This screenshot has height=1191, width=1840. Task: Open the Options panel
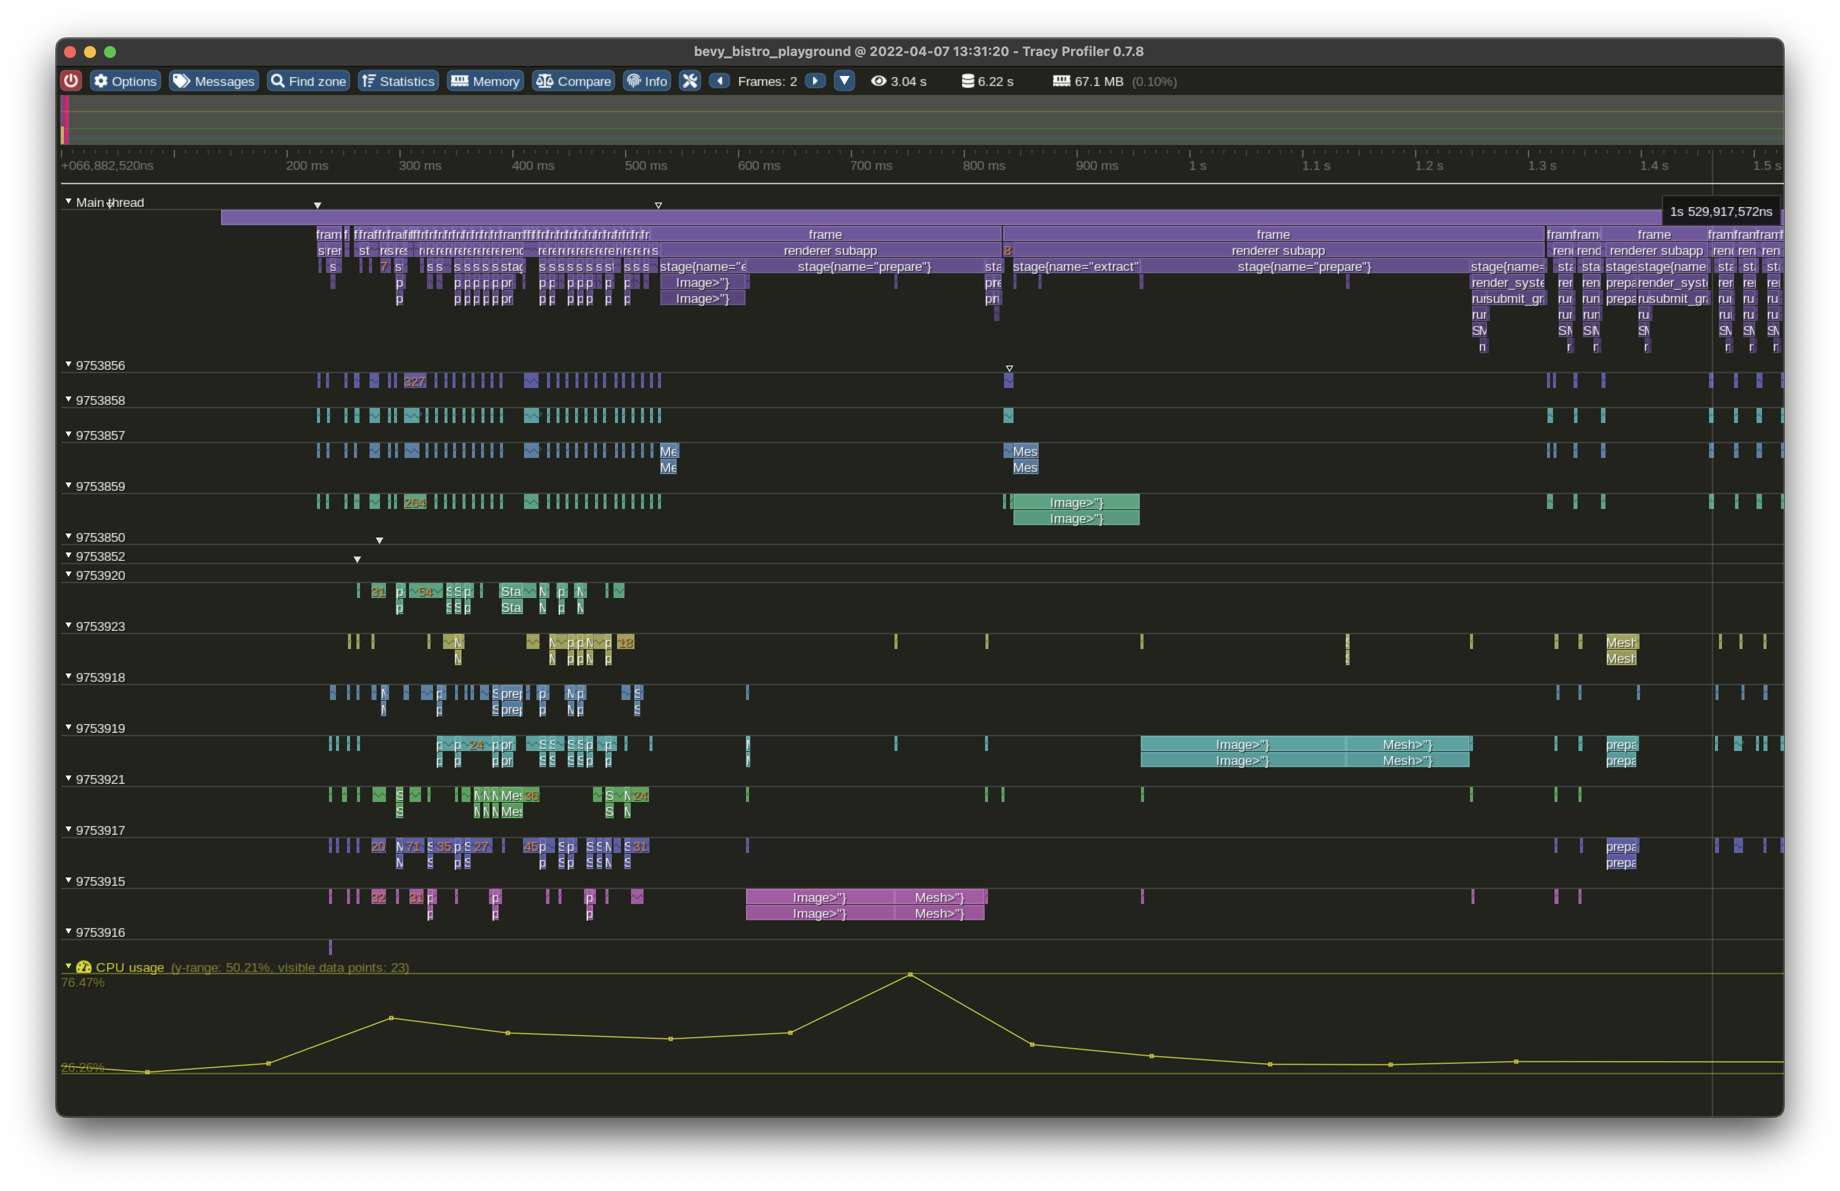pos(125,81)
